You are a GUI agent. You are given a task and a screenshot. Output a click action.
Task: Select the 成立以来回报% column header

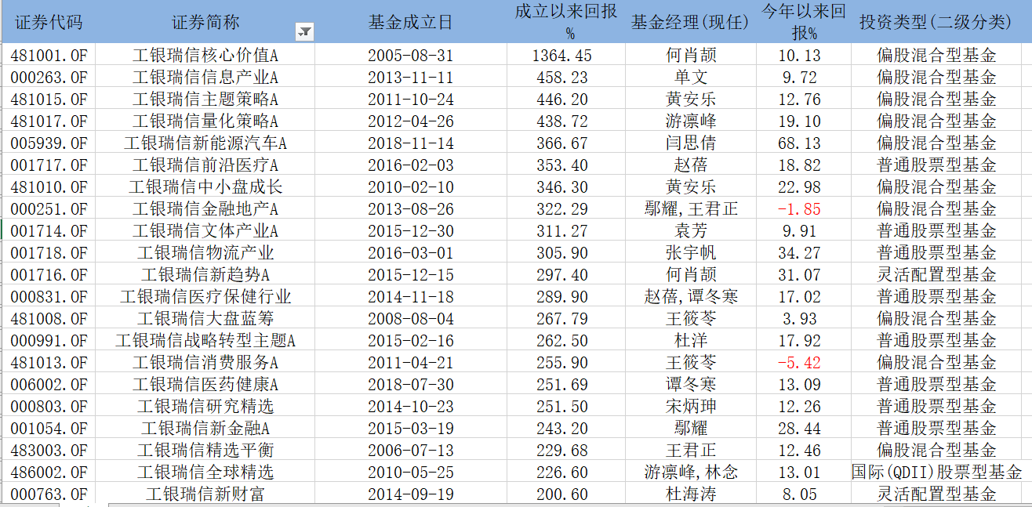pyautogui.click(x=565, y=22)
